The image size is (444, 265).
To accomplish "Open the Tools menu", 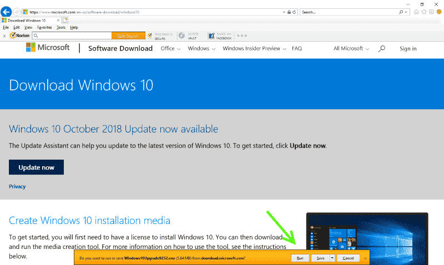I will point(61,27).
